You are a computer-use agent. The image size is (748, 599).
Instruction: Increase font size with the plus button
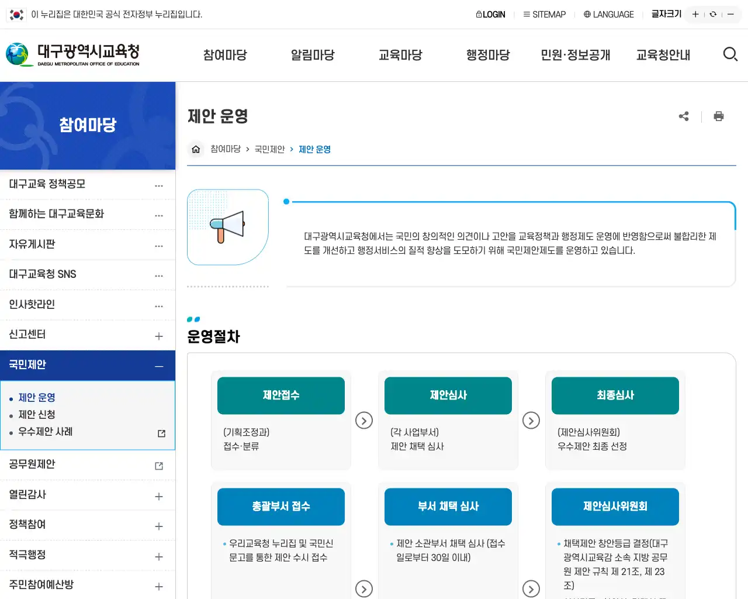(695, 14)
